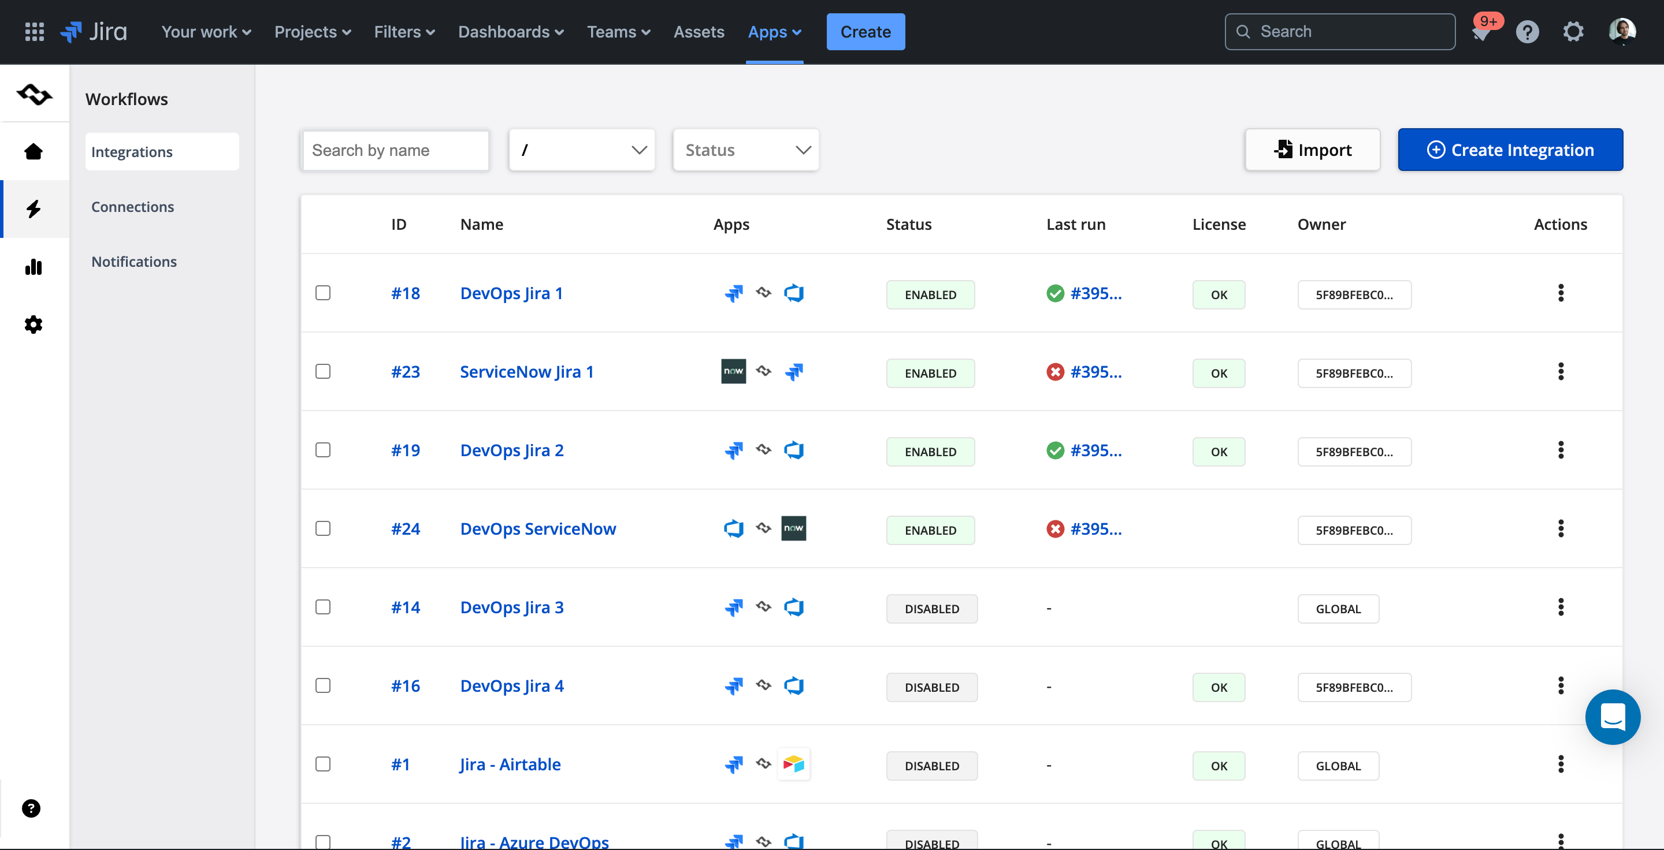This screenshot has height=850, width=1664.
Task: Open the sidebar gear settings icon
Action: pos(34,324)
